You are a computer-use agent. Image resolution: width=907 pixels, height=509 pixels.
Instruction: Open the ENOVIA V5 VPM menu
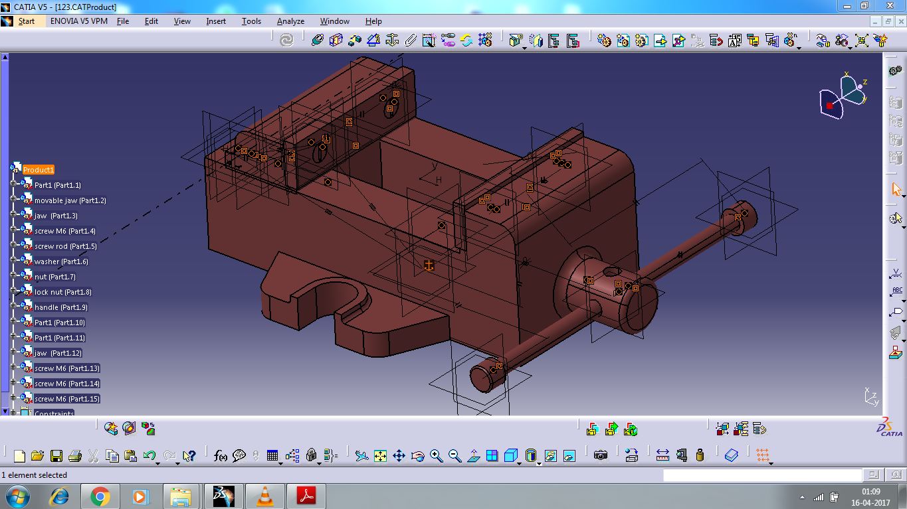point(79,21)
